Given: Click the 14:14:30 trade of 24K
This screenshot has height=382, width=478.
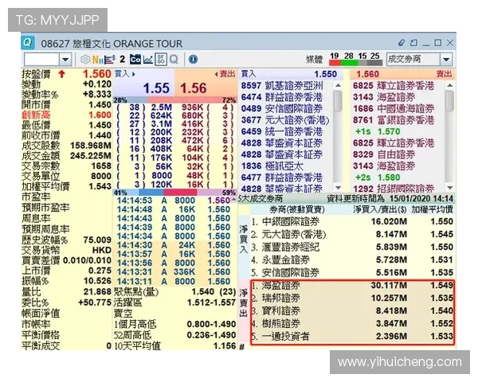Looking at the screenshot, I should [x=173, y=245].
